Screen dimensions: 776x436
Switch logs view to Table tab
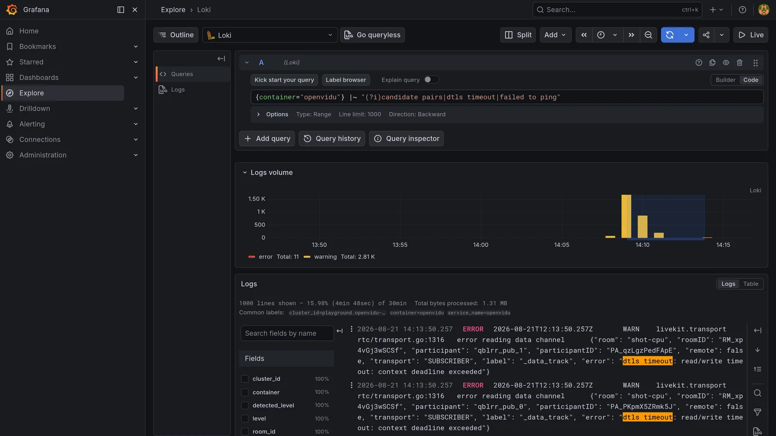pyautogui.click(x=750, y=284)
